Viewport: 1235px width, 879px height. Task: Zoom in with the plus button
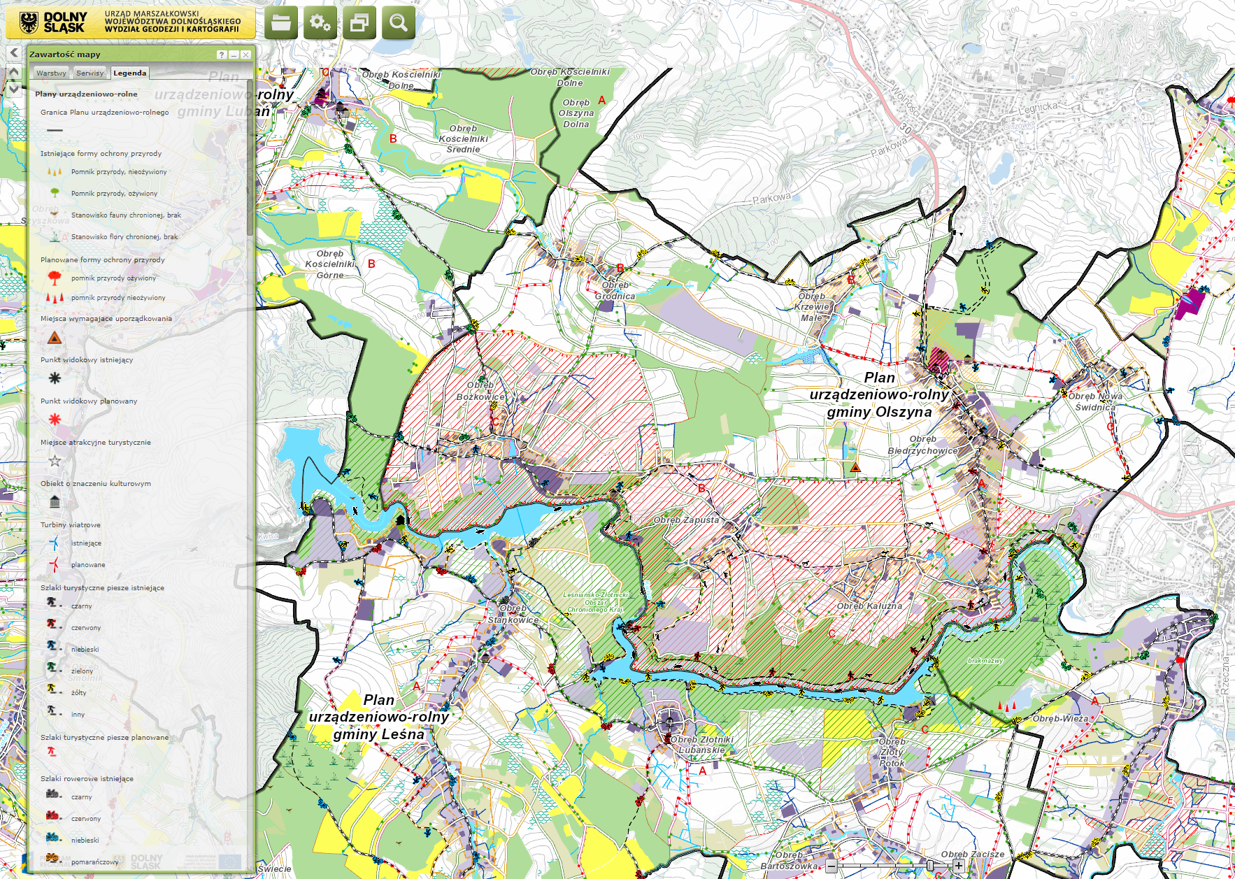pos(959,866)
